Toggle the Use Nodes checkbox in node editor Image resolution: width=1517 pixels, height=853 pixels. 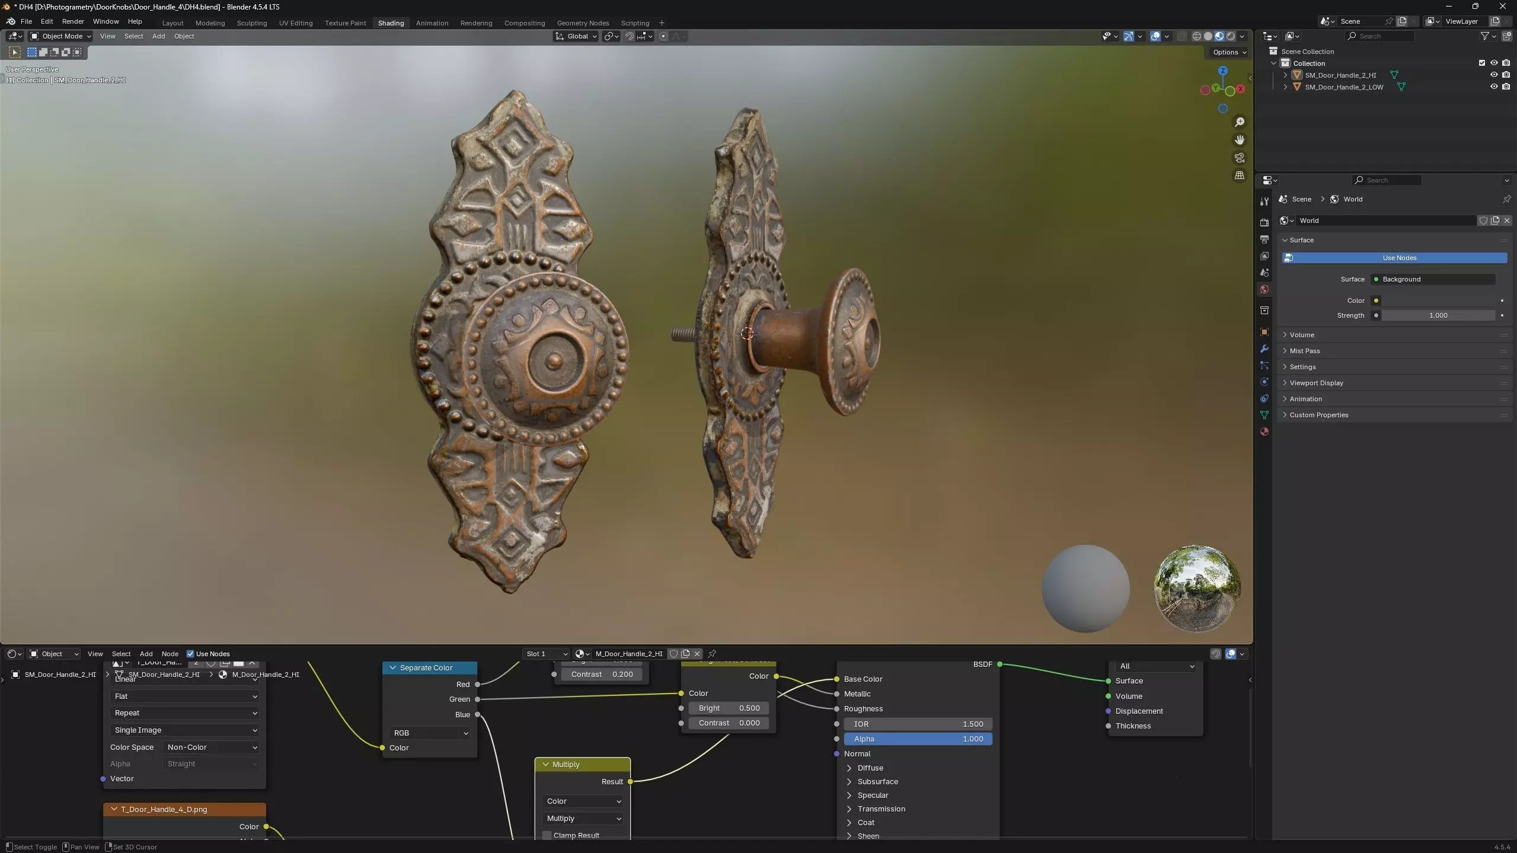pyautogui.click(x=190, y=654)
